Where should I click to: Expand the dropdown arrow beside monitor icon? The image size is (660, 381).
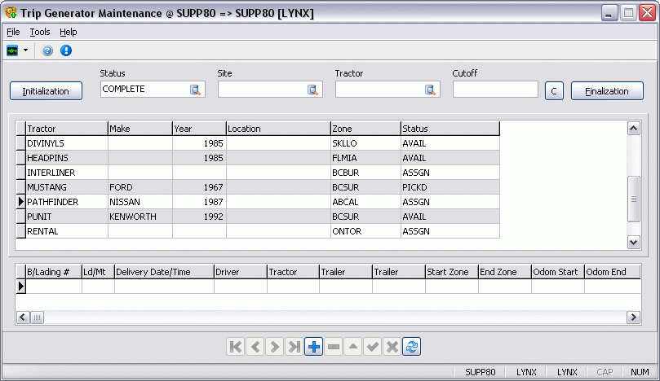pyautogui.click(x=26, y=50)
